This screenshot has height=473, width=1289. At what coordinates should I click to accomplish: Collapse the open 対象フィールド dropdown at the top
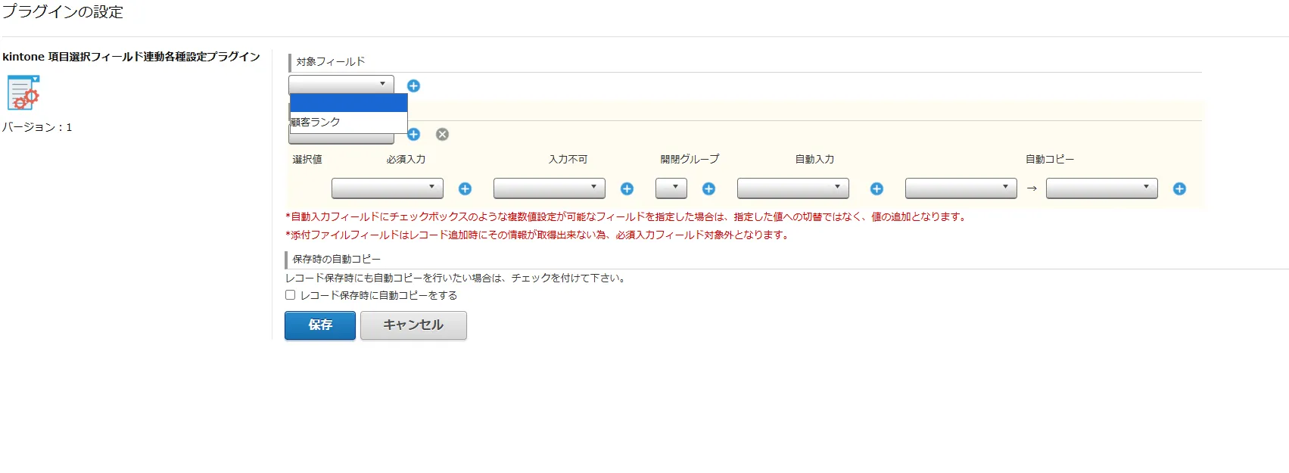[x=341, y=84]
